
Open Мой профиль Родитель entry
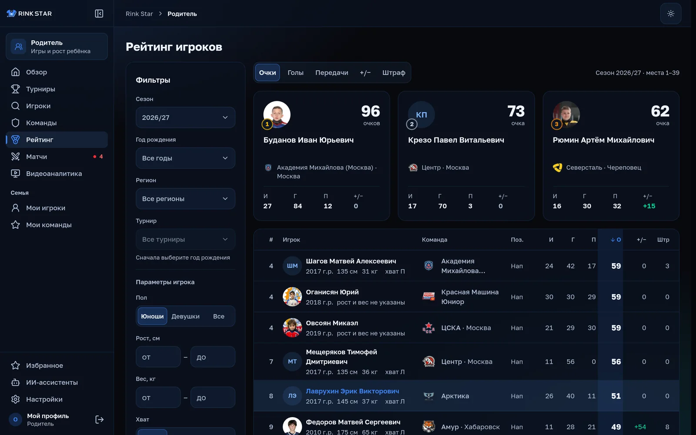(x=48, y=419)
